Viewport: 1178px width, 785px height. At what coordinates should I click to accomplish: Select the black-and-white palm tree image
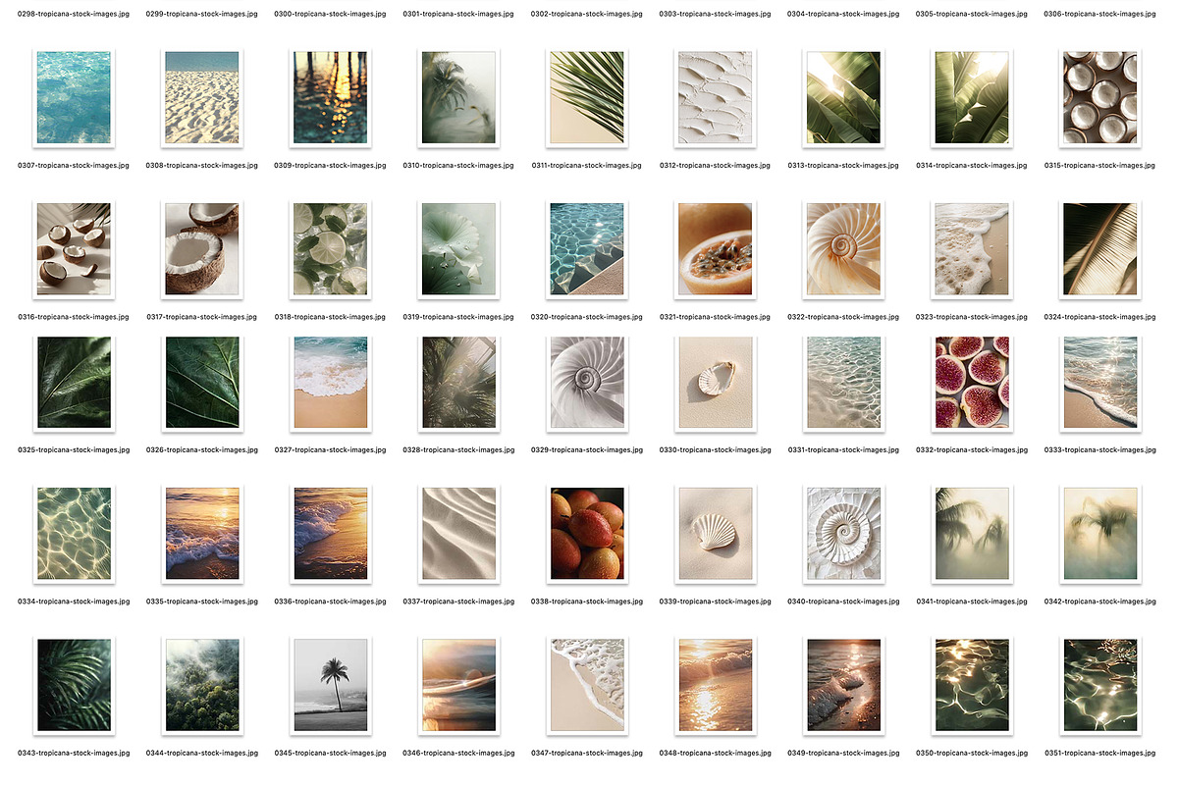click(331, 683)
